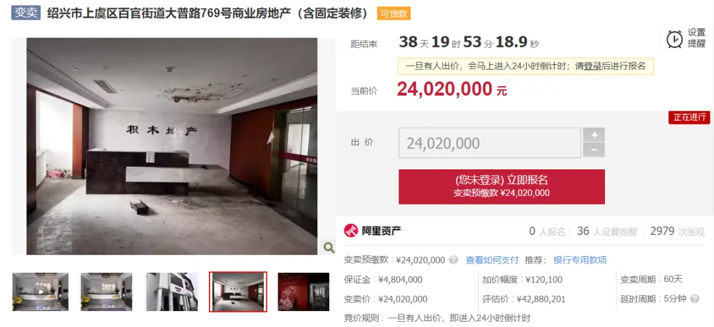
Task: Open the 登录 login link in notice
Action: 592,66
